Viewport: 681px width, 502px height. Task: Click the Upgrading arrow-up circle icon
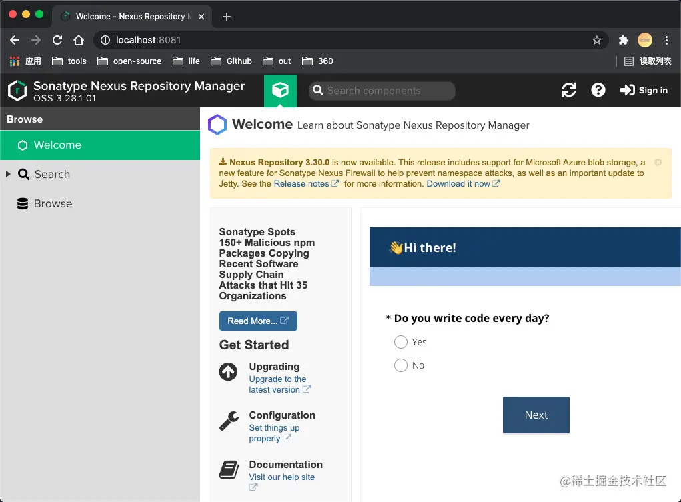[x=229, y=372]
